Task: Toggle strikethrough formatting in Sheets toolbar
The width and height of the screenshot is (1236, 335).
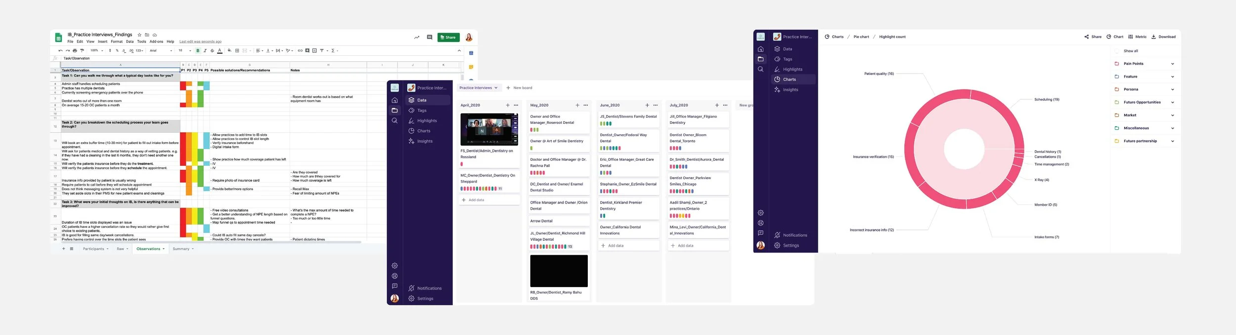Action: [212, 50]
